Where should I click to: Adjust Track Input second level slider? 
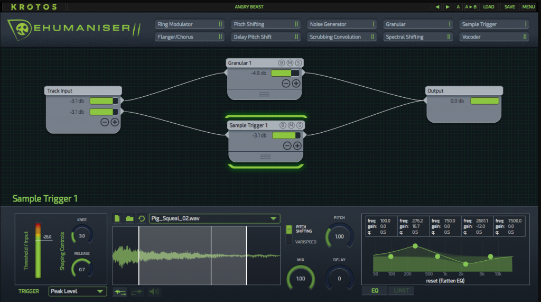pyautogui.click(x=104, y=112)
